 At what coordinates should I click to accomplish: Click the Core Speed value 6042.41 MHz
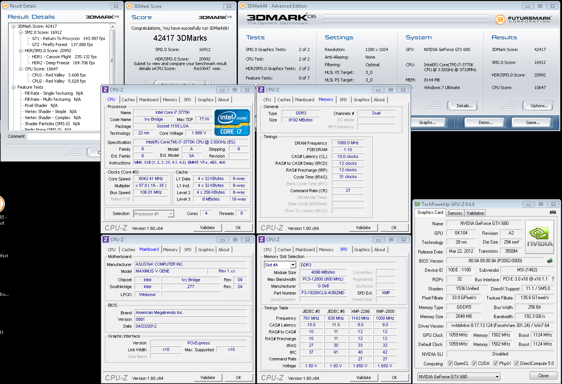coord(151,178)
